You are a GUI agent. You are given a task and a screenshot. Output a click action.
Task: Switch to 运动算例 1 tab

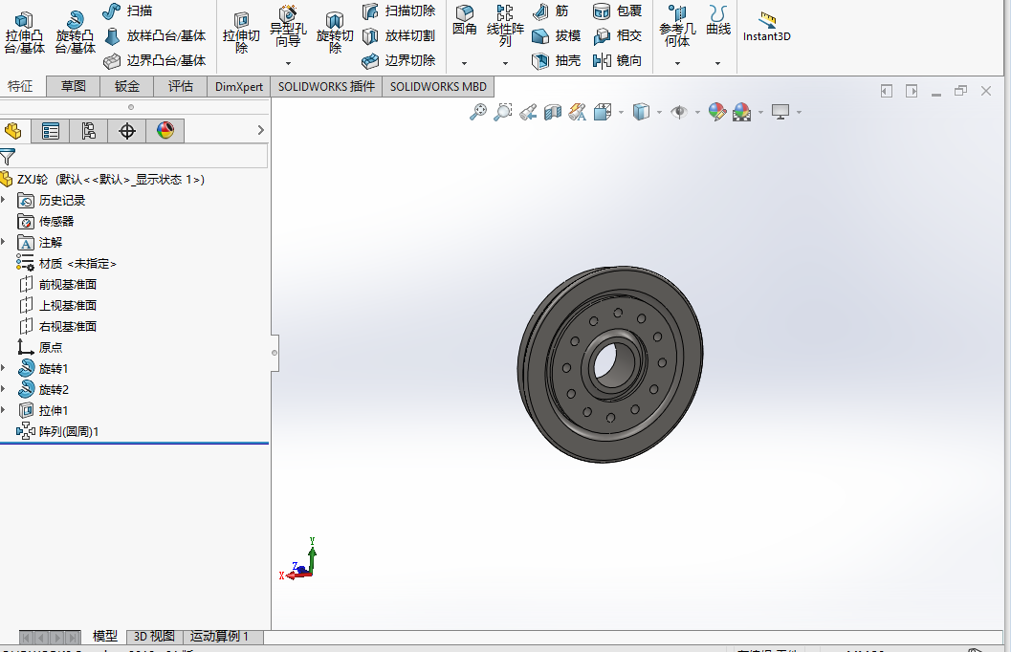point(219,637)
